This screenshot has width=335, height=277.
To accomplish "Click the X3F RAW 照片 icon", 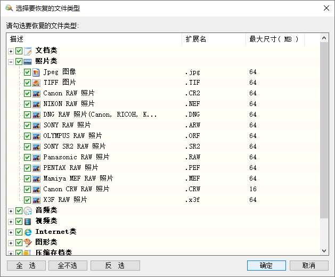I will click(x=36, y=200).
